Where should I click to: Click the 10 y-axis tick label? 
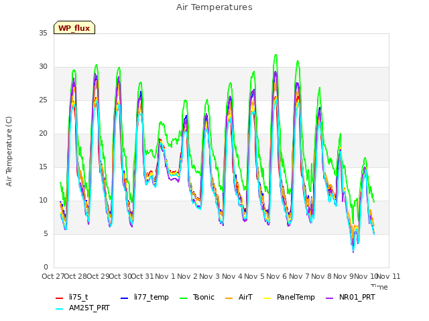(x=43, y=201)
